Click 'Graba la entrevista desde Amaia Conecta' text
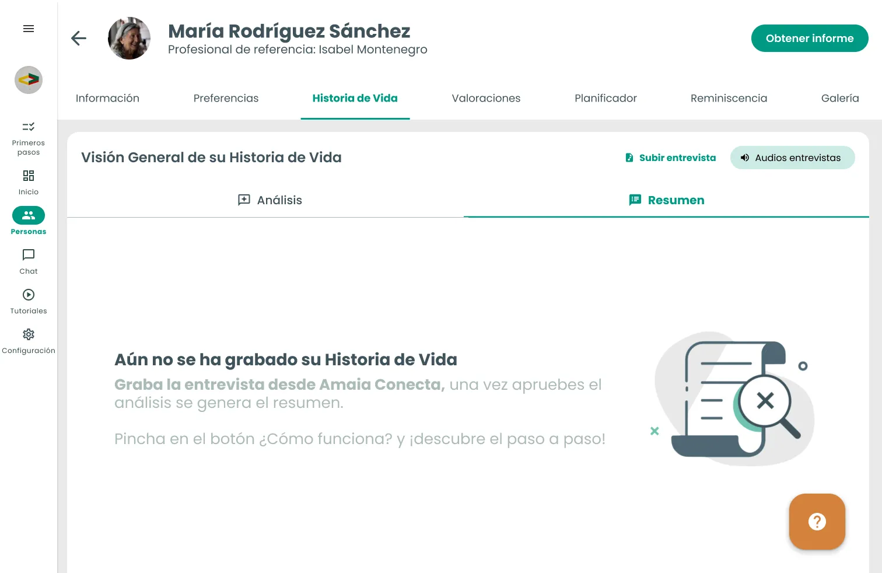882x573 pixels. [x=279, y=385]
